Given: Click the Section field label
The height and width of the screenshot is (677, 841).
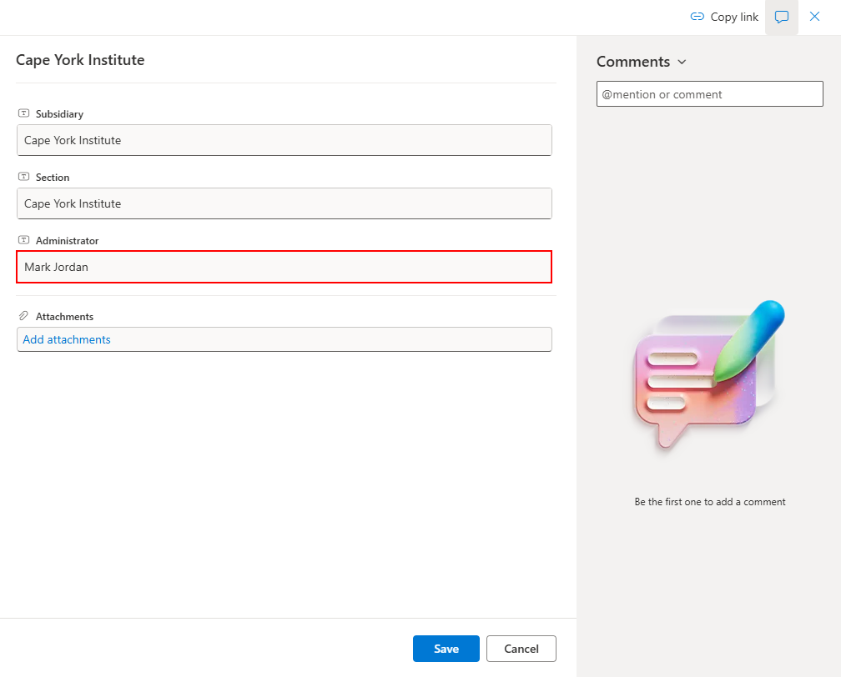Looking at the screenshot, I should point(53,178).
